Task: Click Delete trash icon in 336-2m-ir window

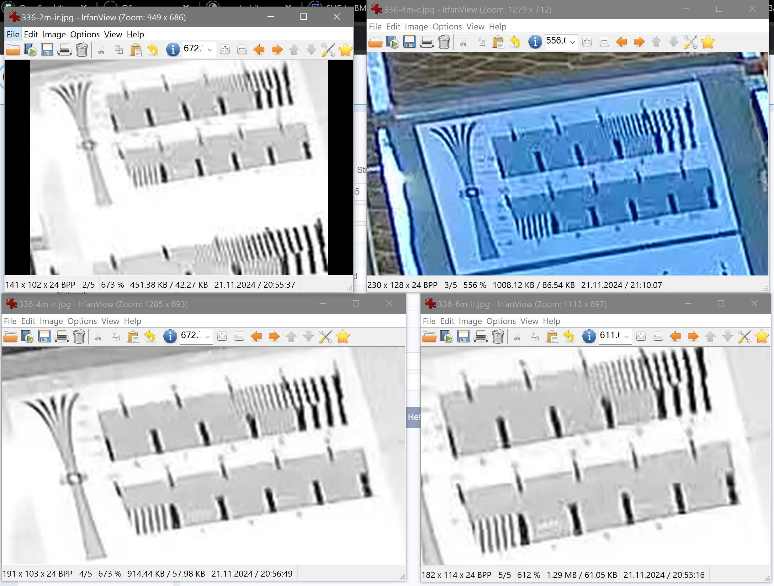Action: [x=82, y=50]
